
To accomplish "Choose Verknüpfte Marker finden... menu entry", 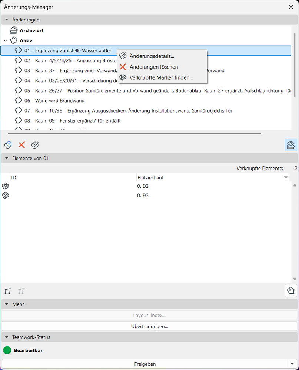I will (x=162, y=77).
